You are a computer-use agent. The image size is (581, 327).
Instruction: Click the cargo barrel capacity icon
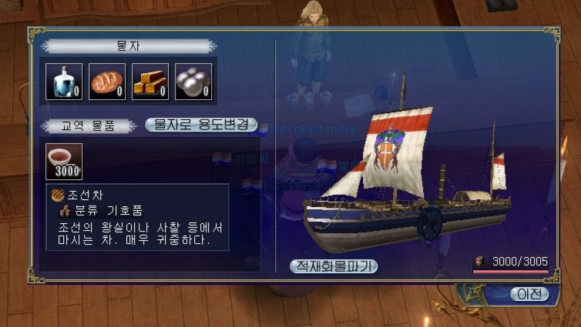(479, 262)
